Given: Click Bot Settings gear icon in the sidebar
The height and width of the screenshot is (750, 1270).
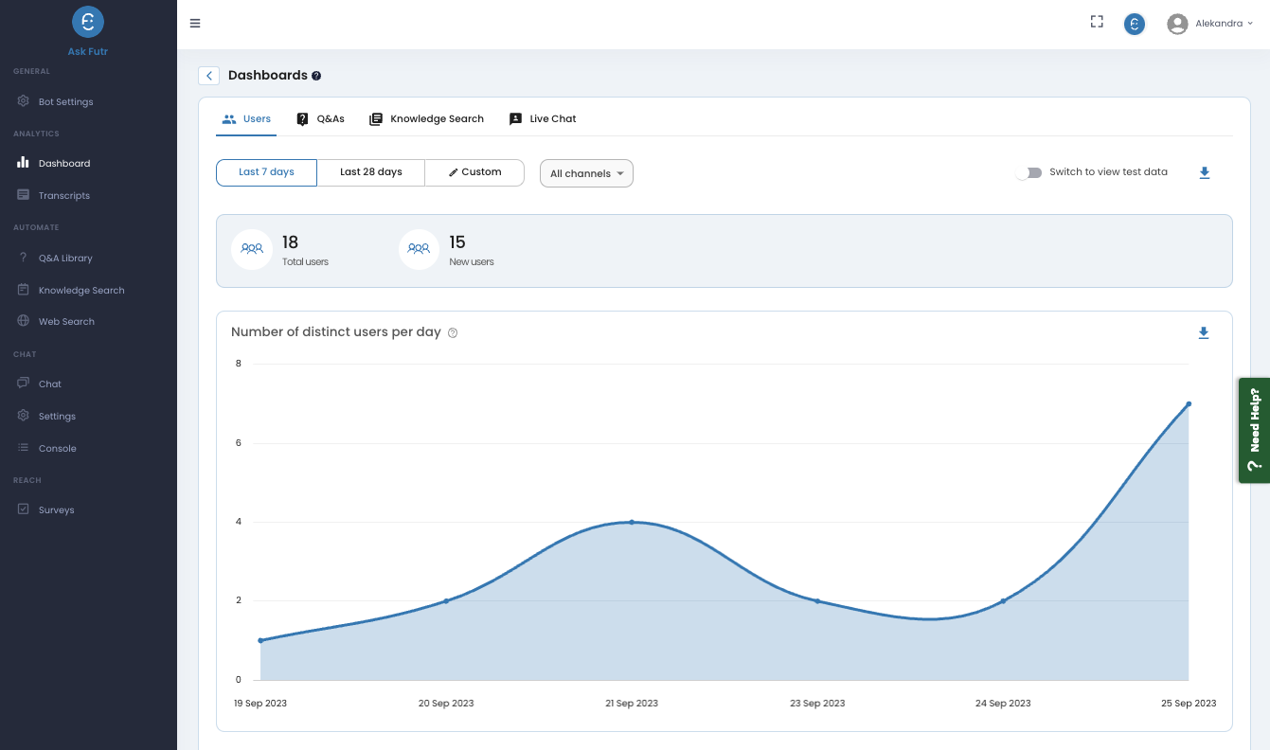Looking at the screenshot, I should [x=24, y=101].
